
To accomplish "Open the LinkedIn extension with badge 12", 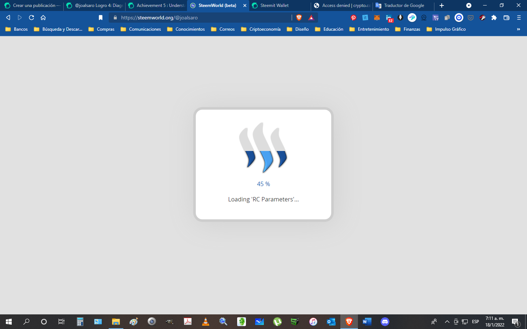I will (x=389, y=18).
